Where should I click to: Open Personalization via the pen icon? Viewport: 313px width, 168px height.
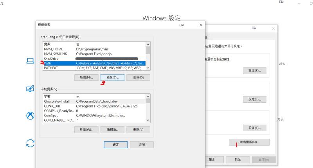30,89
